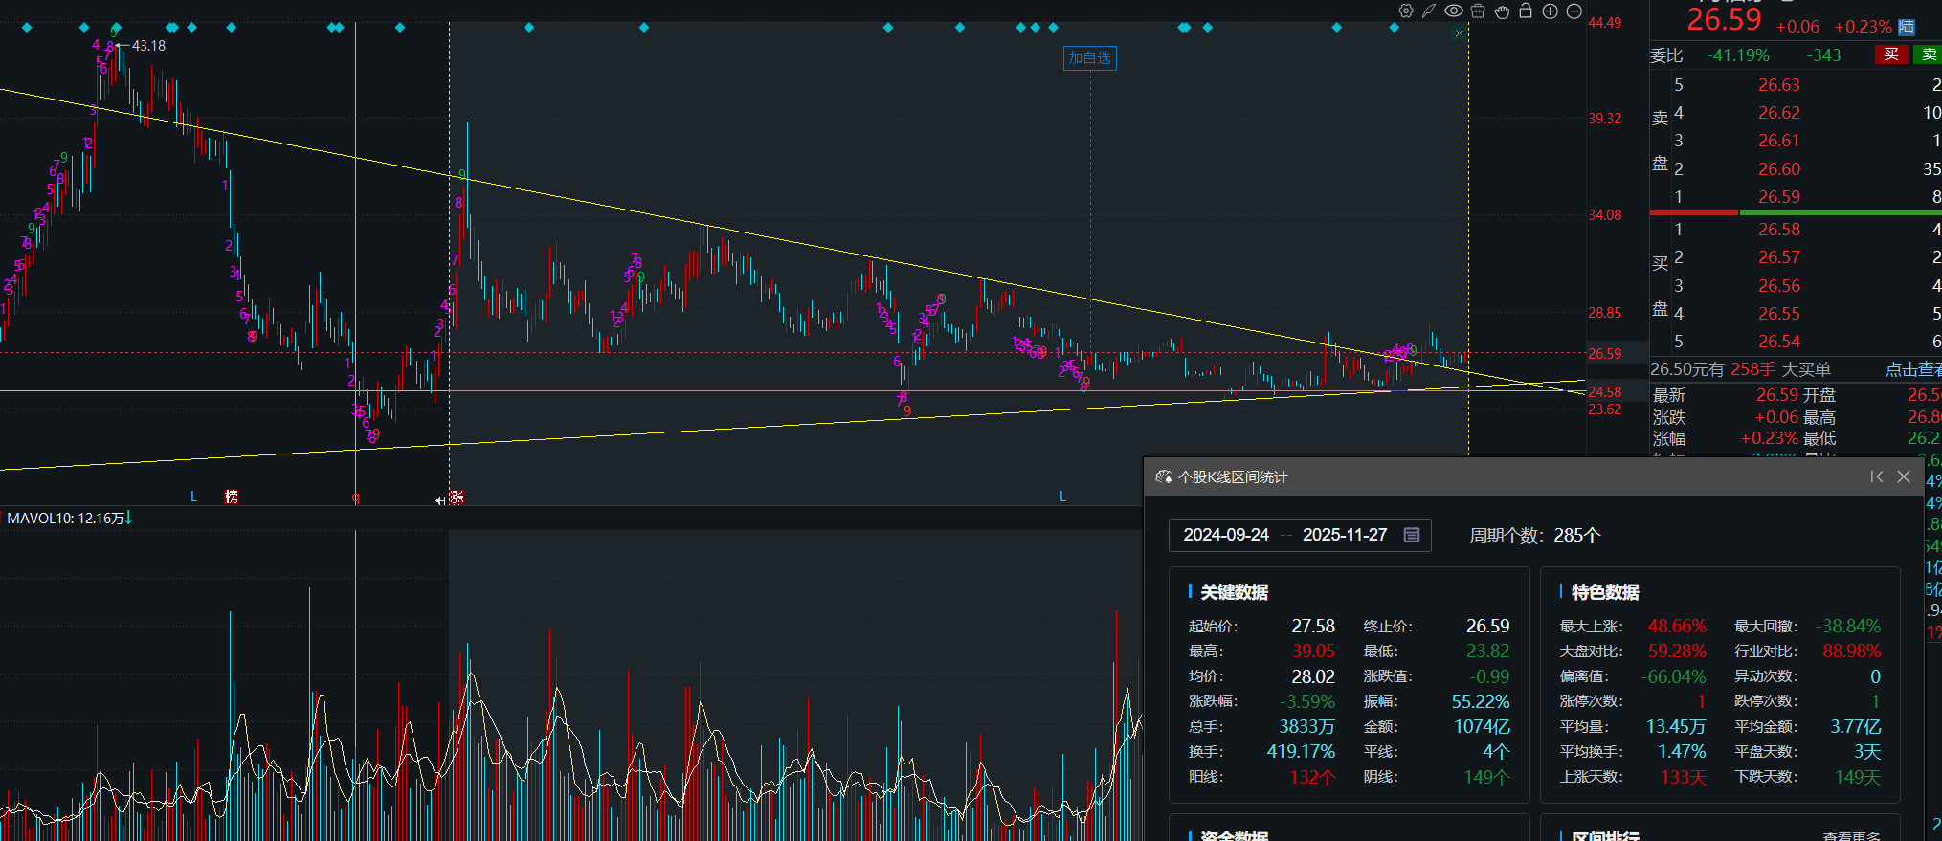Click buy level 3 price 26.56
This screenshot has height=841, width=1942.
pos(1779,286)
